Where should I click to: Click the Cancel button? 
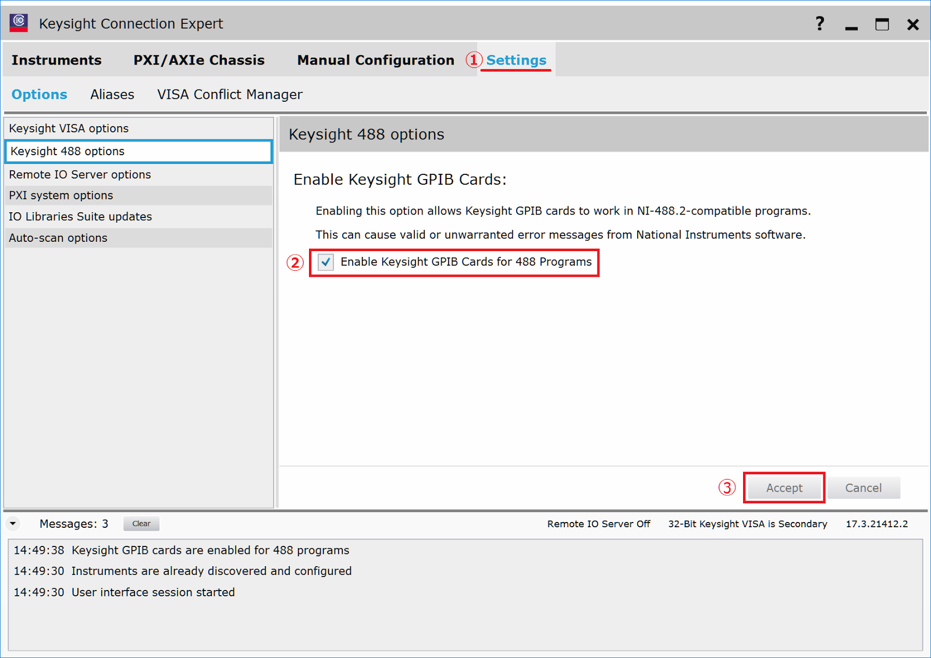864,488
